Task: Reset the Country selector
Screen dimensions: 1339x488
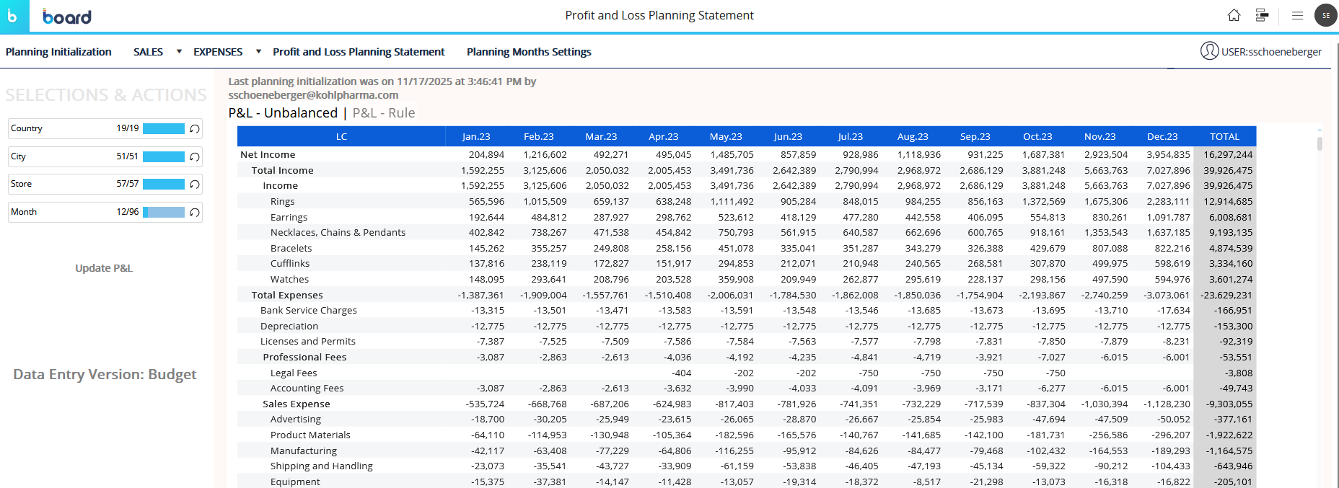Action: [x=194, y=129]
